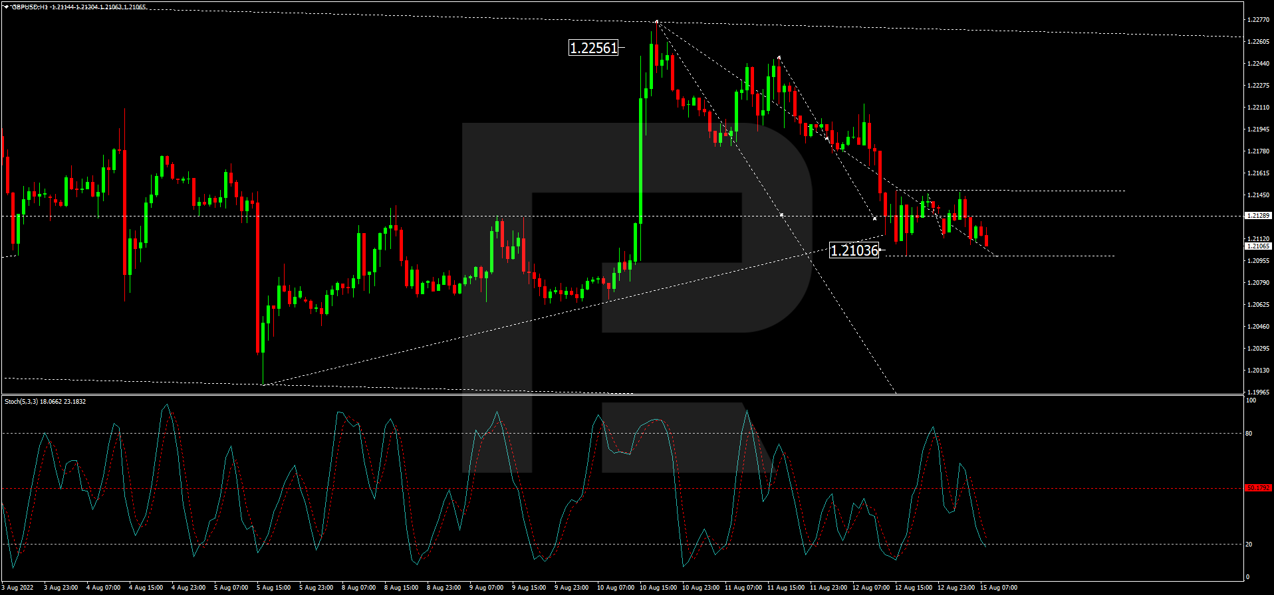1274x595 pixels.
Task: Click the 9 Aug 23:00 time label
Action: coord(572,588)
